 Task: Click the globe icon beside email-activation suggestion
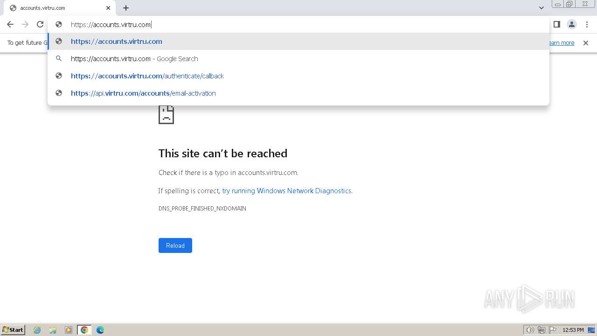[59, 93]
